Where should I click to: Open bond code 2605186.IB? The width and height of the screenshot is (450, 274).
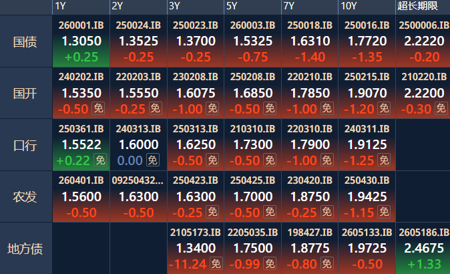pos(423,233)
